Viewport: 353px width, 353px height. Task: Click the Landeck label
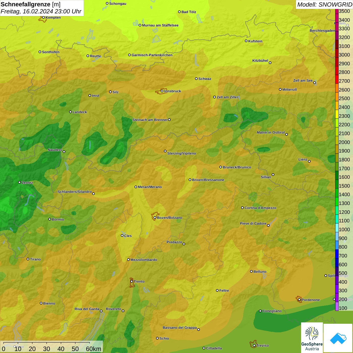click(80, 112)
